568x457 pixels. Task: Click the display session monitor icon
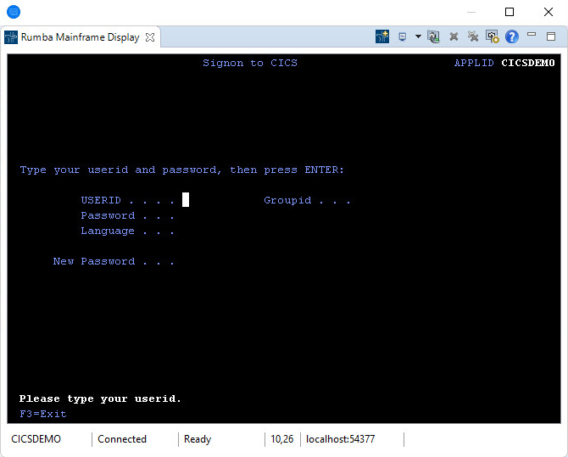coord(403,37)
